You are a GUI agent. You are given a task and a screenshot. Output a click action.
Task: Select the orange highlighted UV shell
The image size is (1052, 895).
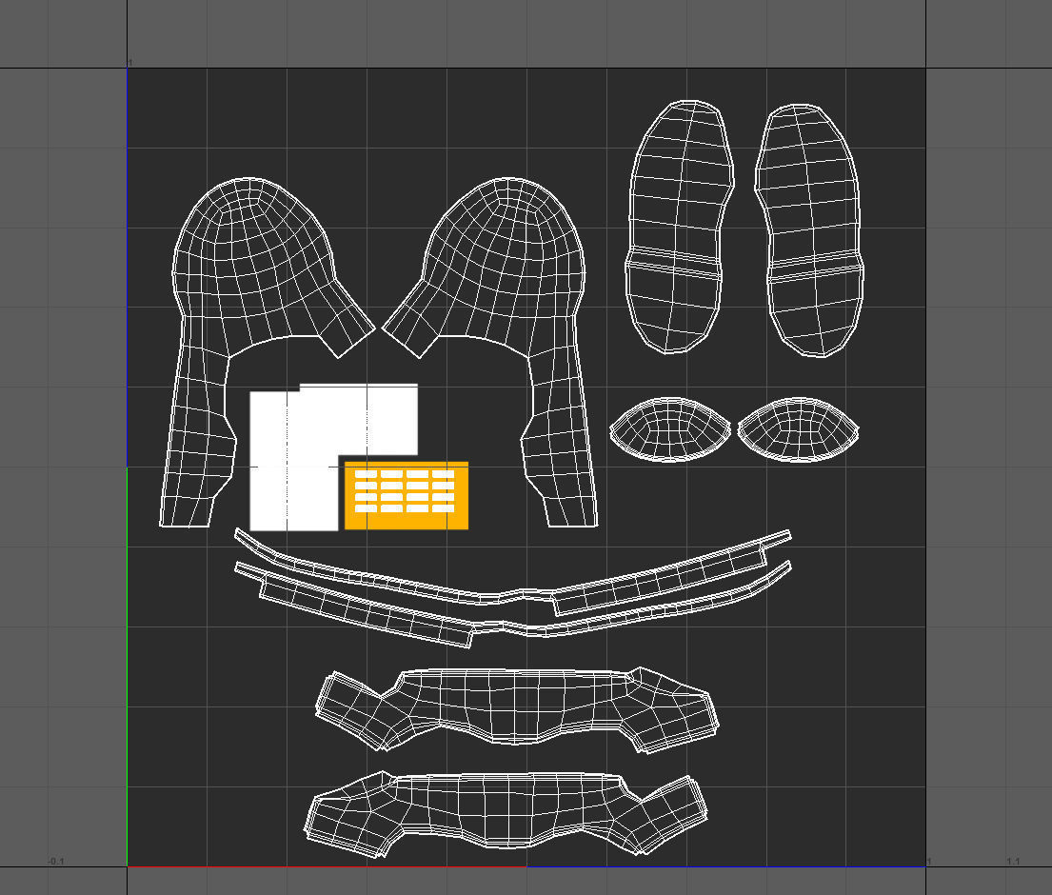coord(406,495)
